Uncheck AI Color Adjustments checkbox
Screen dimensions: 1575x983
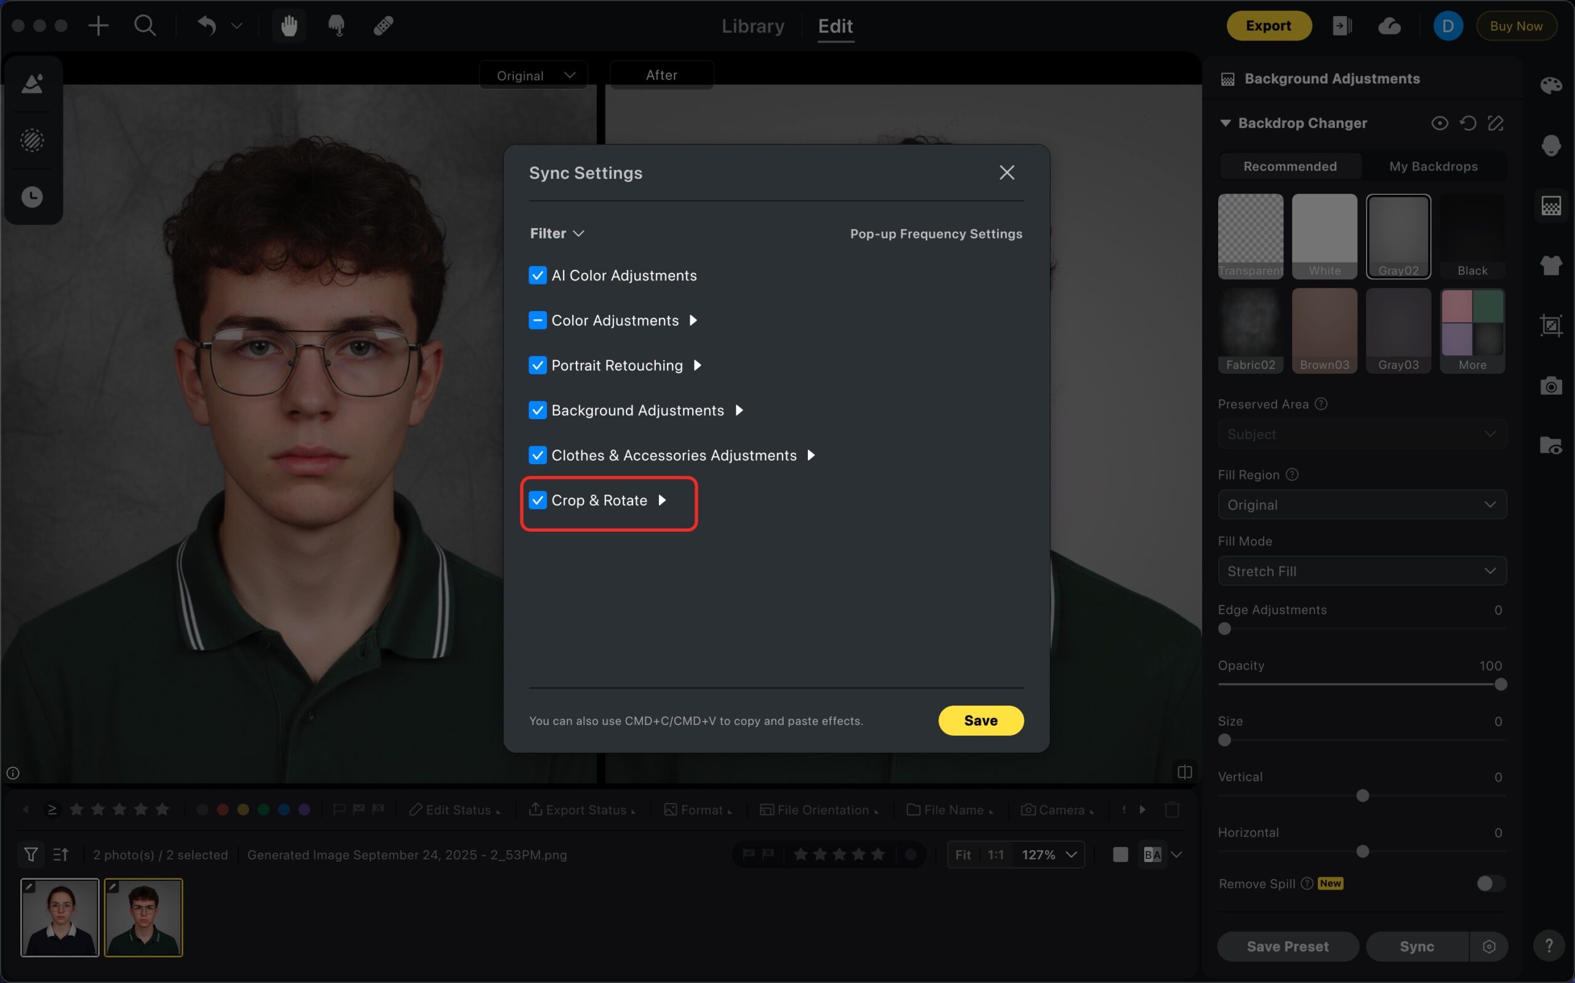(x=537, y=275)
